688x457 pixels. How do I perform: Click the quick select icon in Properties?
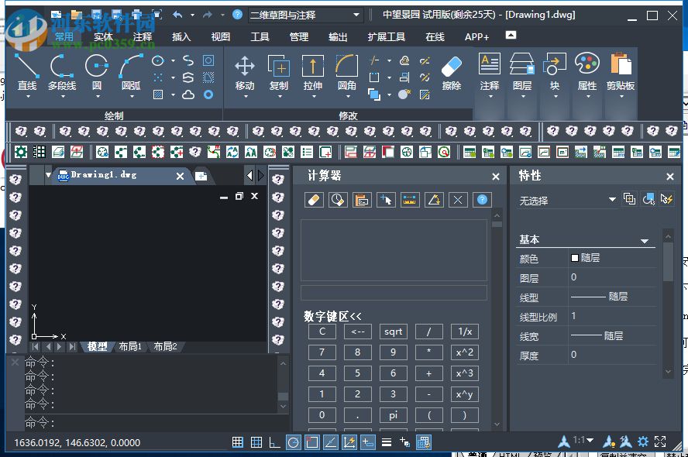coord(666,200)
